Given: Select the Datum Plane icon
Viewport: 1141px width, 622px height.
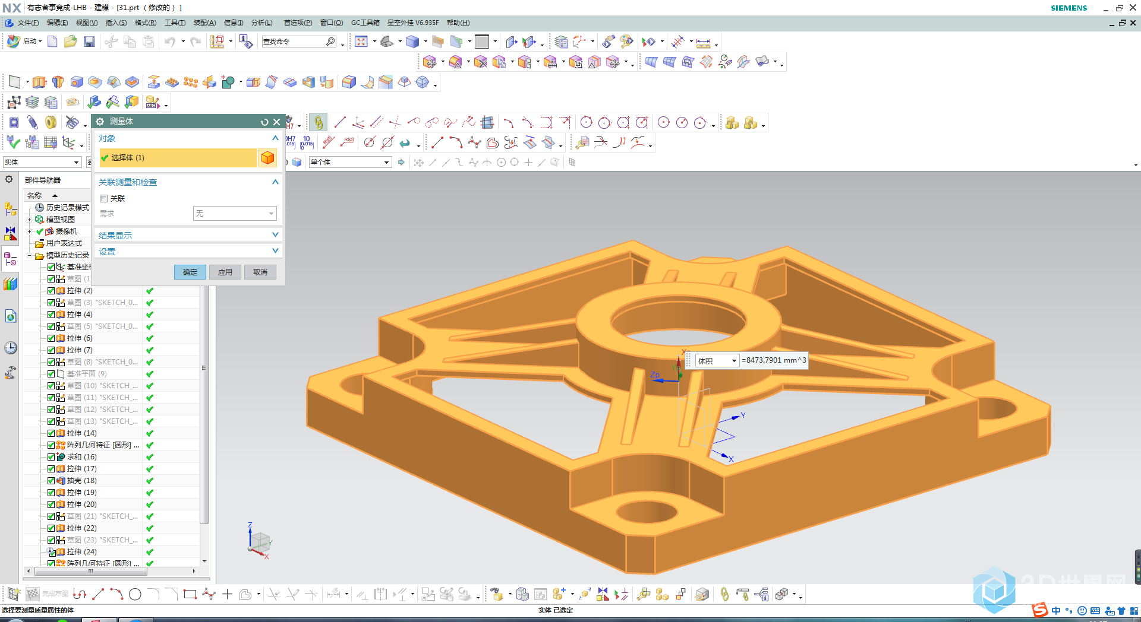Looking at the screenshot, I should [15, 82].
